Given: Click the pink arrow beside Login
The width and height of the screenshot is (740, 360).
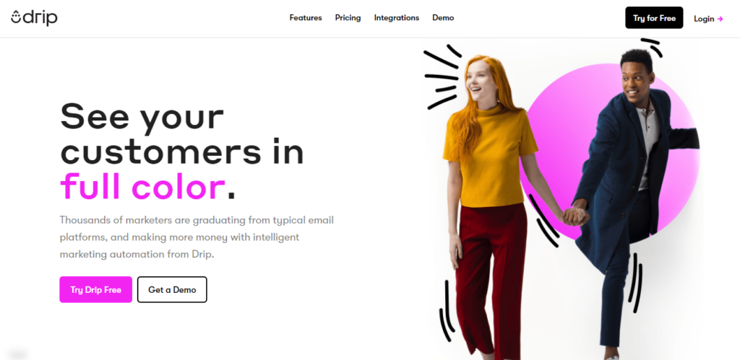Looking at the screenshot, I should [x=720, y=19].
